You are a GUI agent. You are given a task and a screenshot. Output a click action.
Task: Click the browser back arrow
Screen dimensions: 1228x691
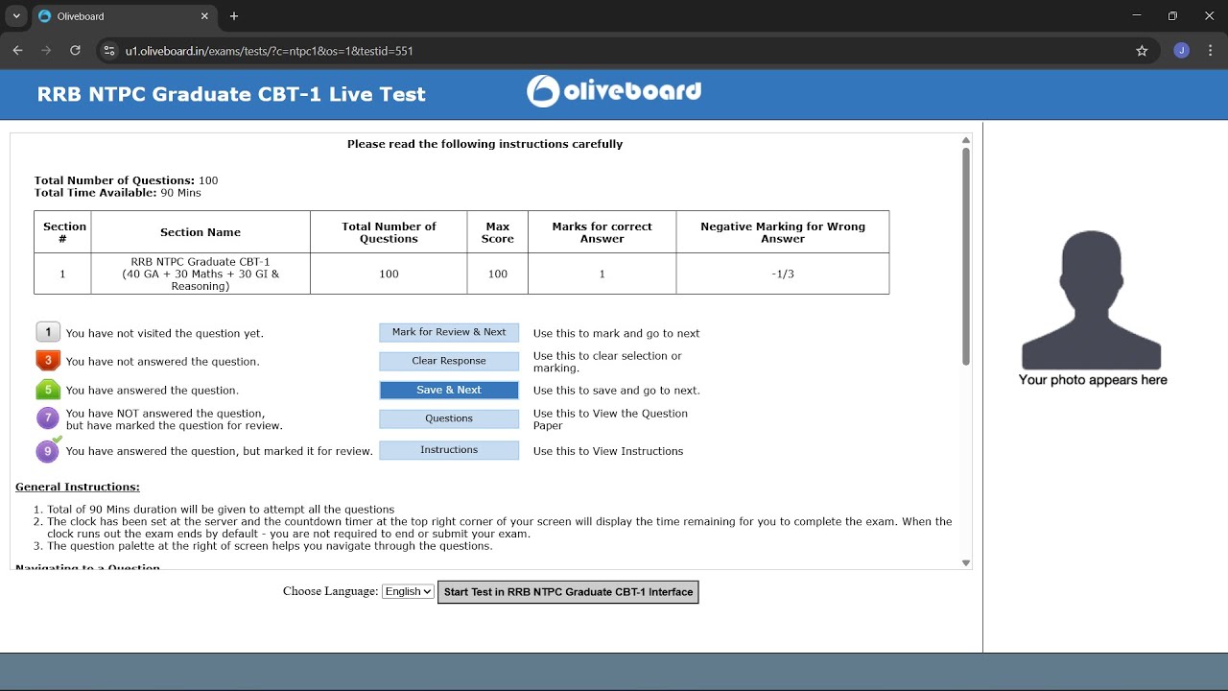tap(17, 51)
